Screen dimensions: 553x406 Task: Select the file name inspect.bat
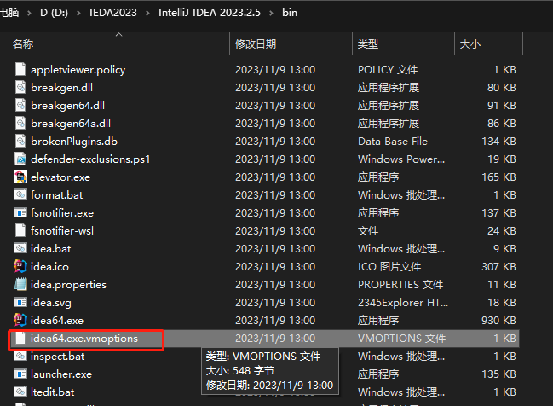[57, 357]
